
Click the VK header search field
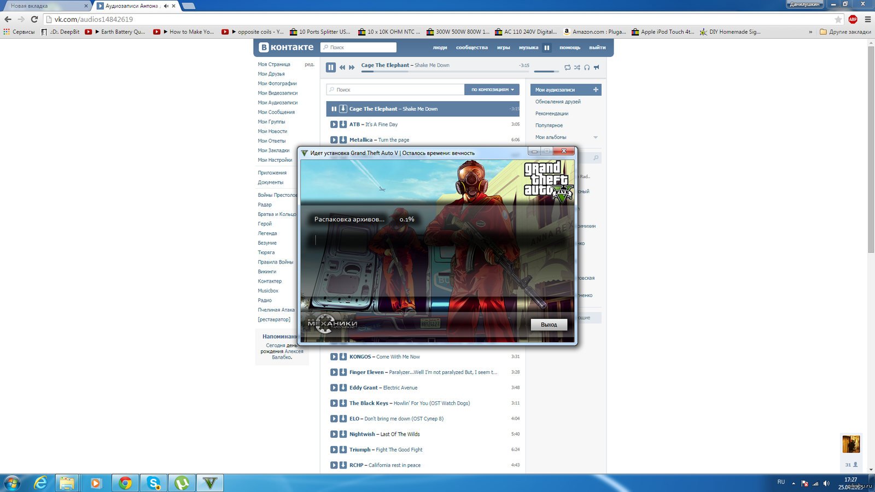point(358,48)
